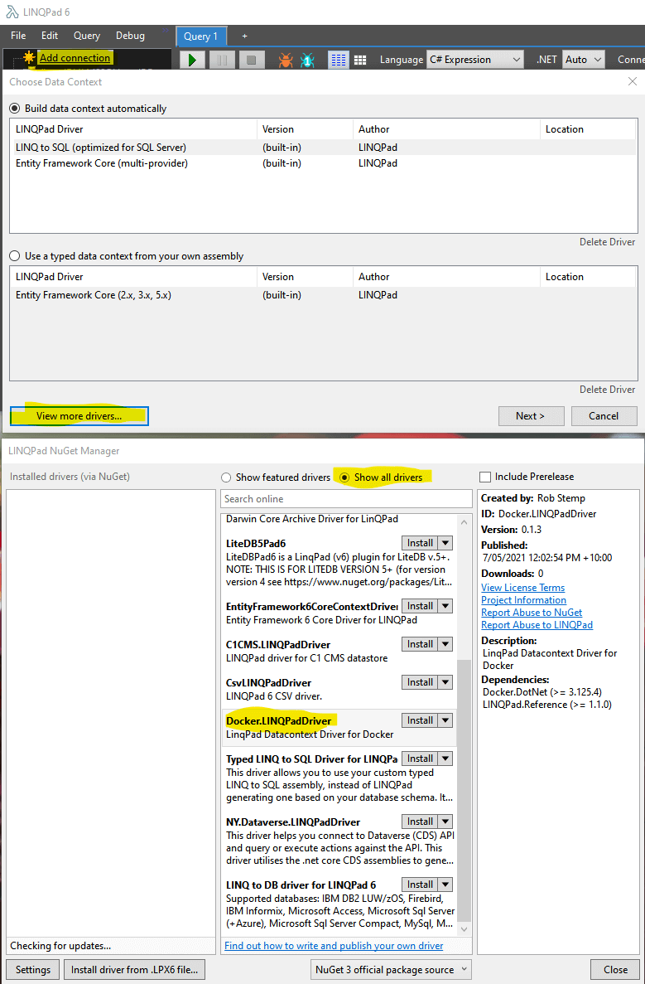Open the Query menu

click(86, 36)
